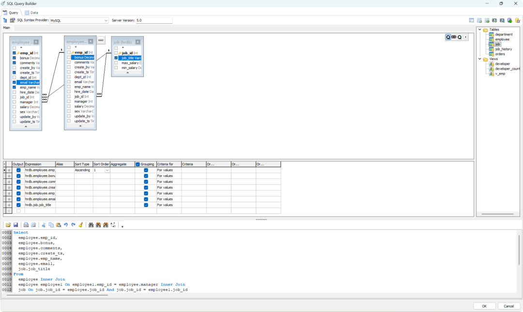Viewport: 523px width, 312px height.
Task: Click the purple page with green plug icon
Action: (509, 20)
